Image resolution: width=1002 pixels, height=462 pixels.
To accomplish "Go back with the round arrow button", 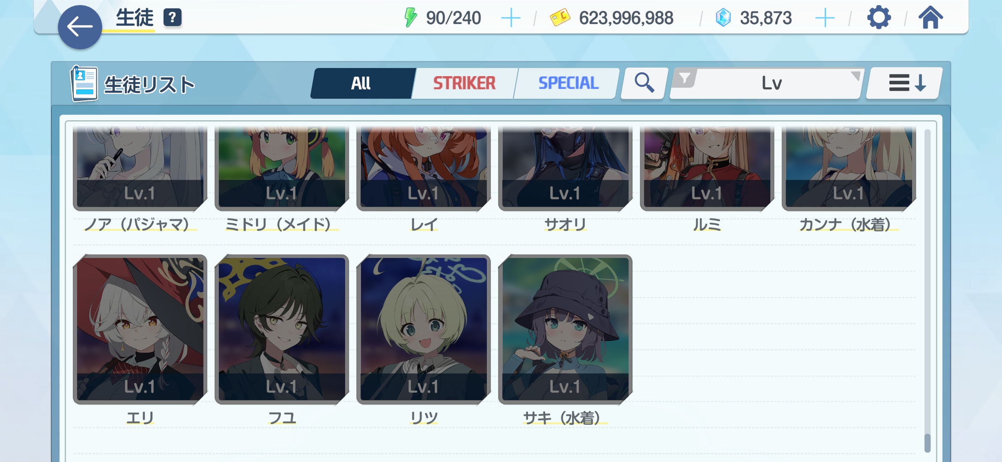I will point(80,27).
